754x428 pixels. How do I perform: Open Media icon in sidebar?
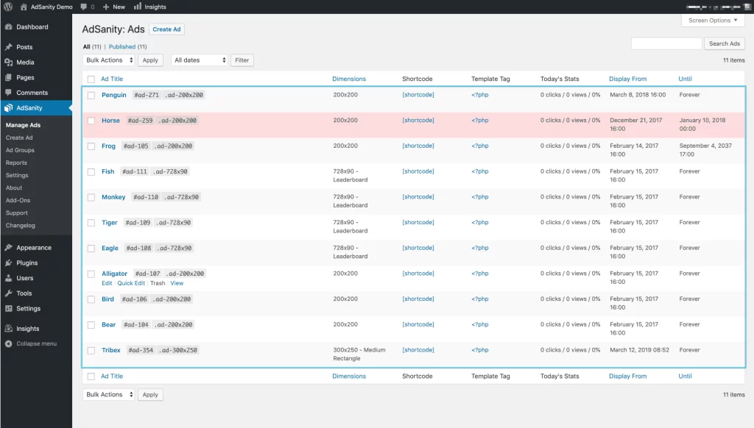pyautogui.click(x=9, y=62)
